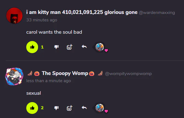Reply to The Spoopy Womp's comment

(84, 108)
